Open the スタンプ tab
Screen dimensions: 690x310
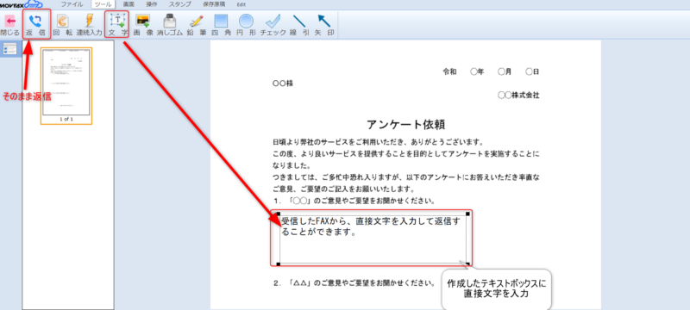180,4
